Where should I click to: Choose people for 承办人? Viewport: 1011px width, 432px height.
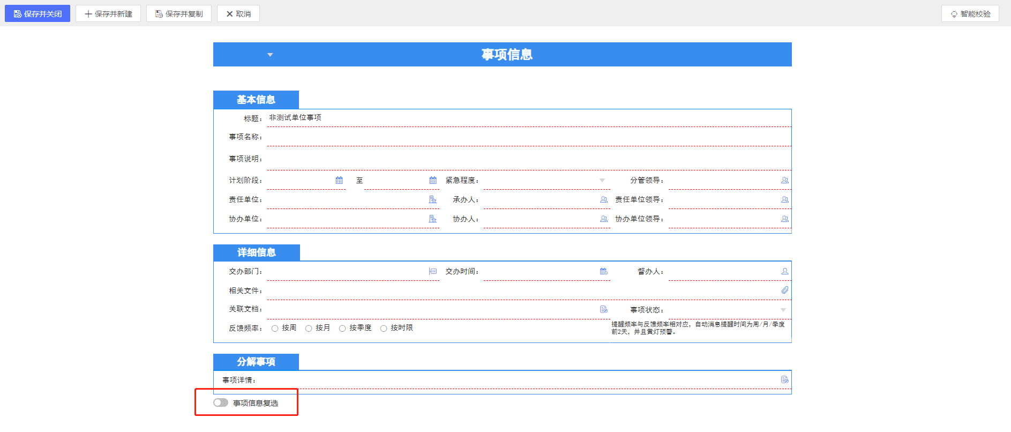[604, 199]
